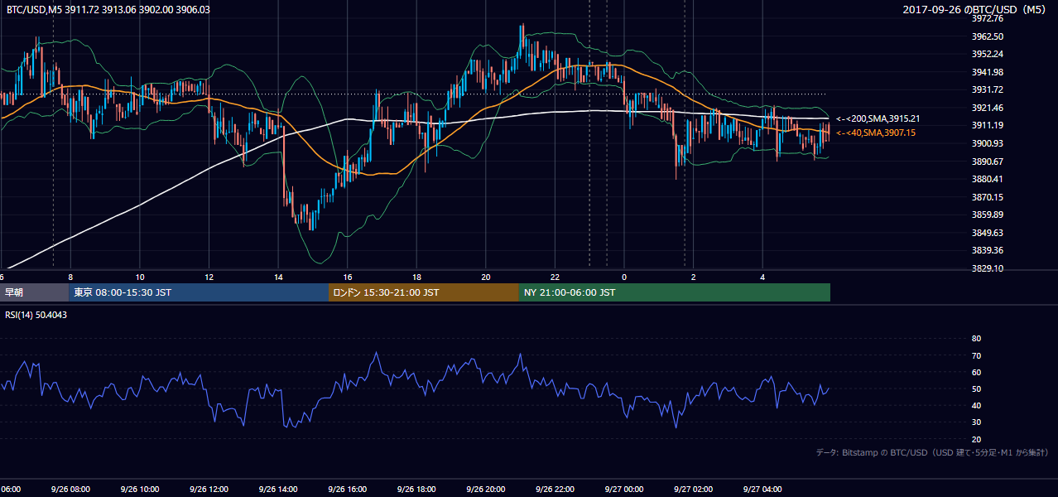
Task: Click the NY 21:00-06:00 JST session bar
Action: click(675, 292)
